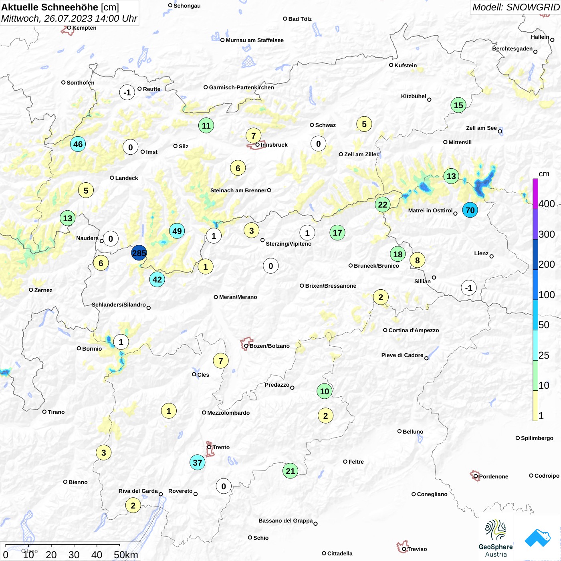This screenshot has width=561, height=561.
Task: Select the -1 marker next to Reutte
Action: [127, 93]
